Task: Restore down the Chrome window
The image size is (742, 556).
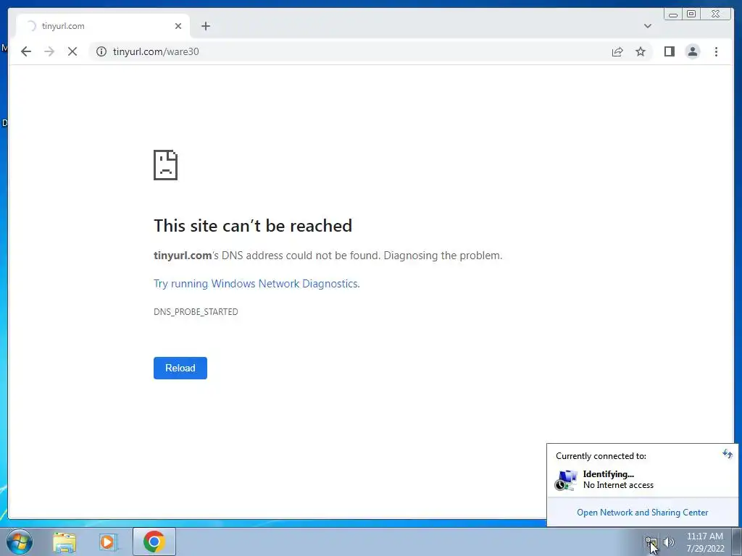Action: tap(691, 14)
